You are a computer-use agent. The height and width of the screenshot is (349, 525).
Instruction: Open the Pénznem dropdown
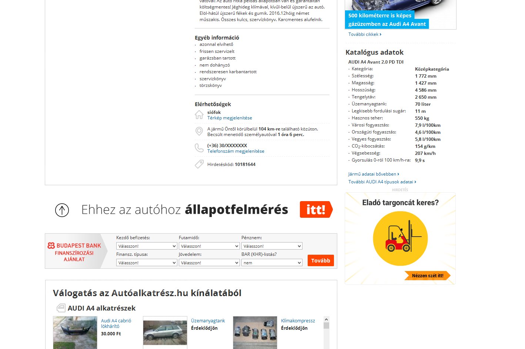click(272, 246)
